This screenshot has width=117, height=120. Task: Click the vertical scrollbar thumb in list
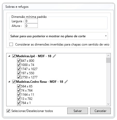(x=108, y=60)
